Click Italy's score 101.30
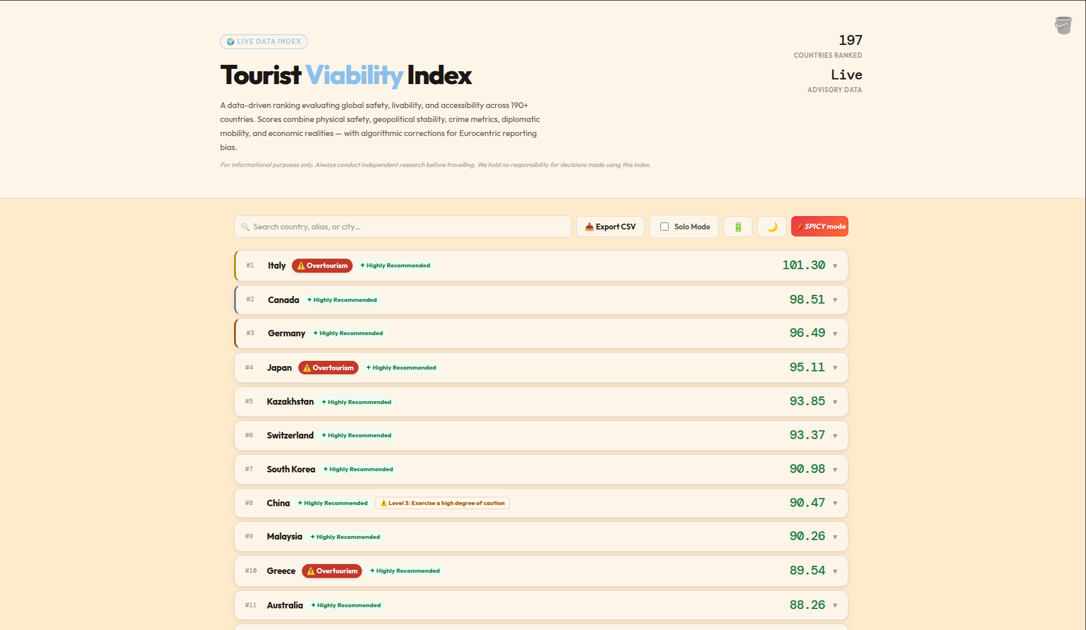The width and height of the screenshot is (1086, 630). [803, 265]
